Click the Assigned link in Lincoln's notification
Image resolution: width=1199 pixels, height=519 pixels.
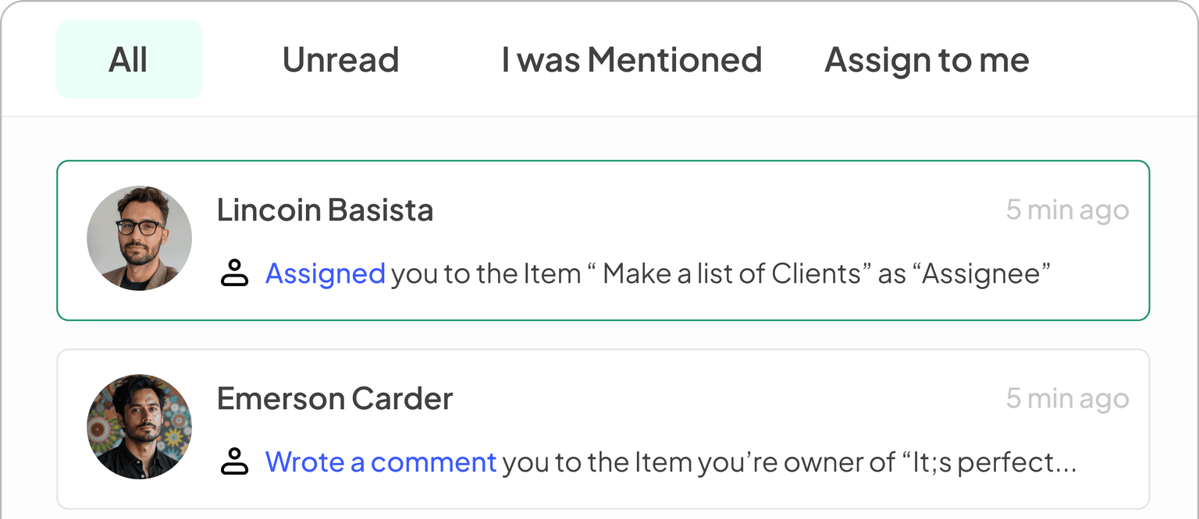(x=326, y=274)
